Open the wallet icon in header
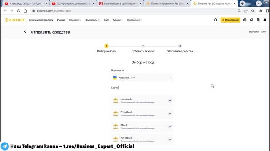The height and width of the screenshot is (151, 270). click(x=251, y=20)
